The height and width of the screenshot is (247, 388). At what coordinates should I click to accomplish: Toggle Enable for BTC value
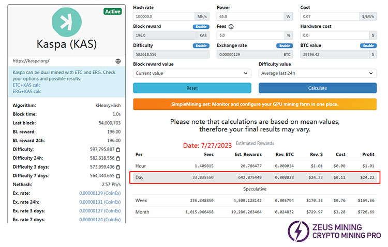tap(368, 46)
